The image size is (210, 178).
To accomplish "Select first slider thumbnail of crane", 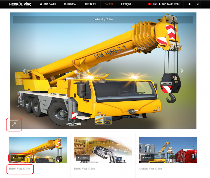I will [x=99, y=120].
